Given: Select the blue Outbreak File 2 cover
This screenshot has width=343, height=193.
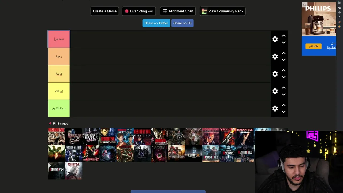Looking at the screenshot, I should pos(245,136).
